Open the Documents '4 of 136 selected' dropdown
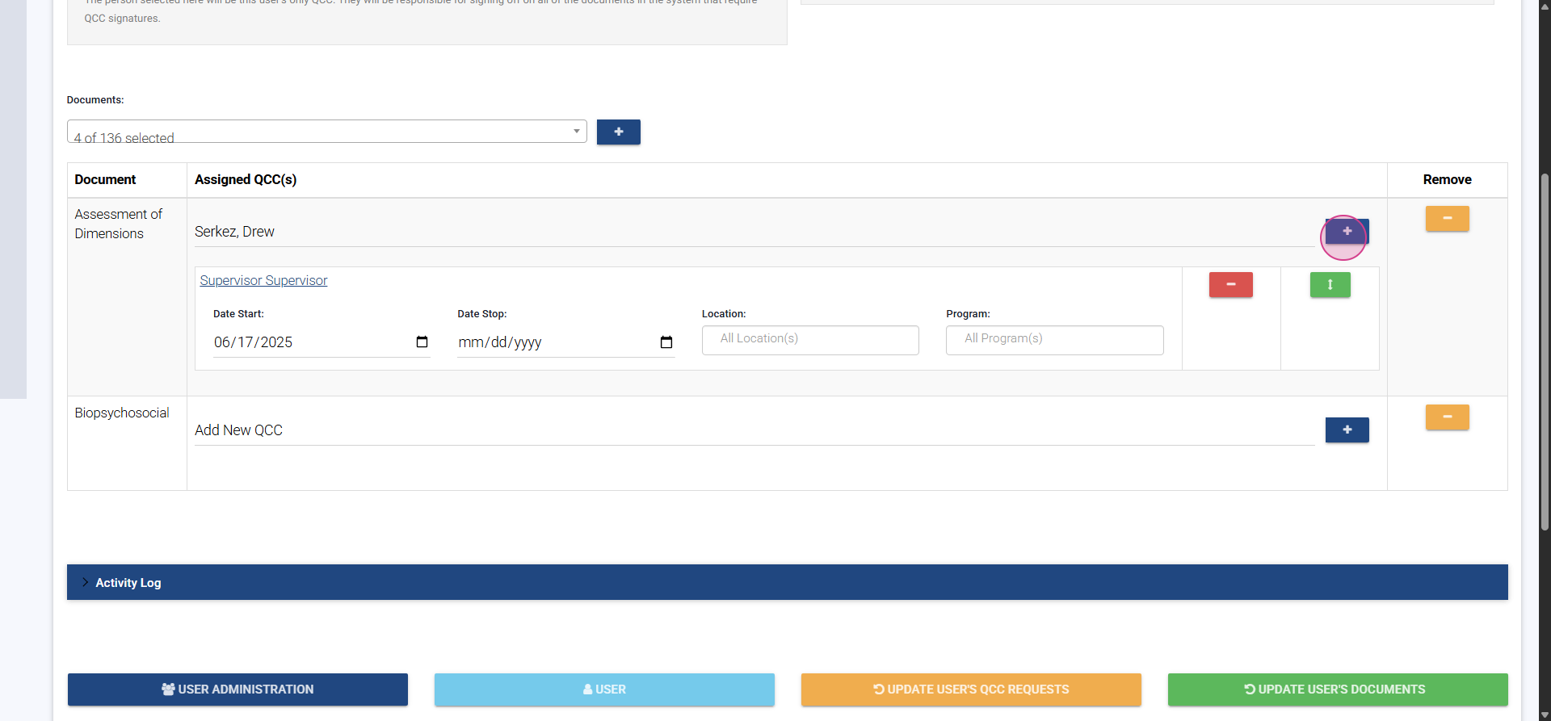The height and width of the screenshot is (721, 1551). tap(326, 132)
